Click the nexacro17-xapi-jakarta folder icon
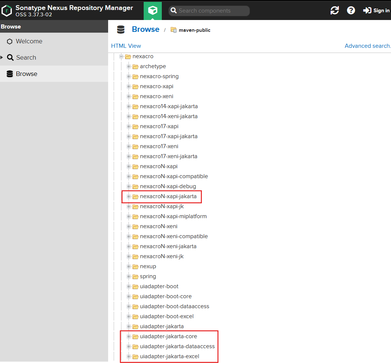Viewport: 391px width, 363px height. click(x=136, y=136)
